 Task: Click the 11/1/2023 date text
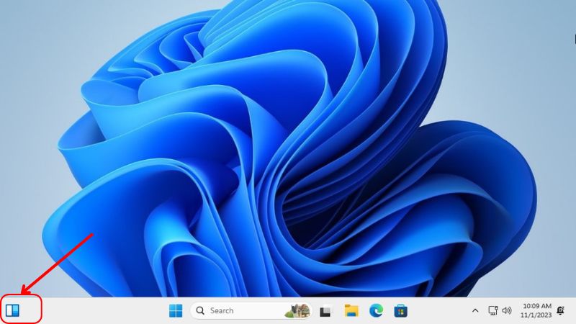pos(537,315)
